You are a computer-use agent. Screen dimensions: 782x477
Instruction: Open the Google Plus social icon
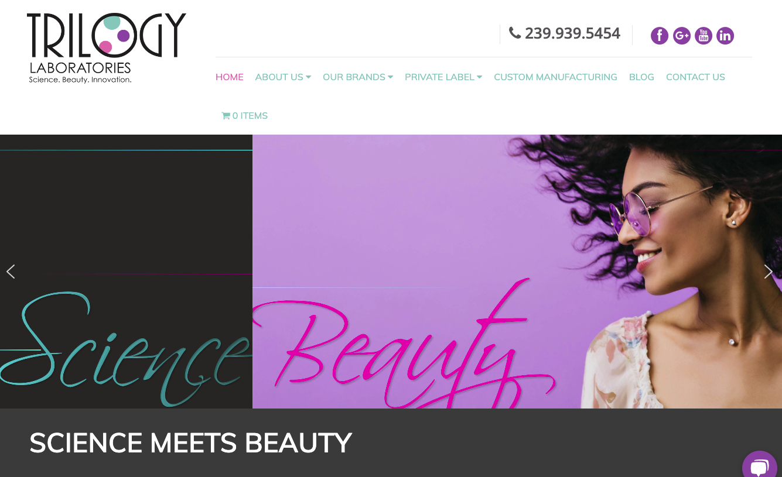click(x=682, y=36)
